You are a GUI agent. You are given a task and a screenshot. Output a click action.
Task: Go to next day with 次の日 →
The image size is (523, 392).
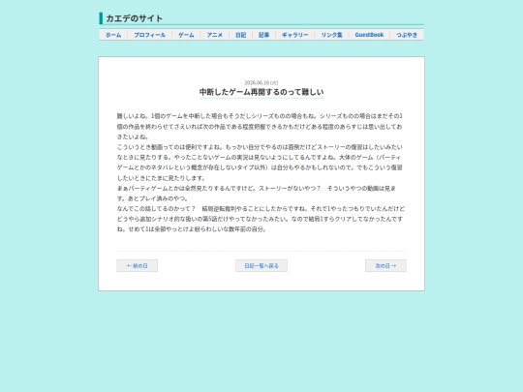pyautogui.click(x=385, y=265)
